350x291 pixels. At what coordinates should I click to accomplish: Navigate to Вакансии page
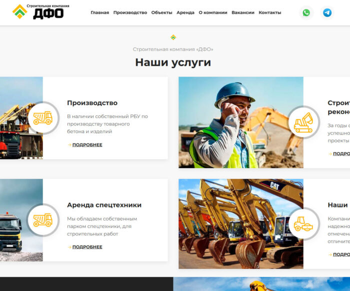243,12
